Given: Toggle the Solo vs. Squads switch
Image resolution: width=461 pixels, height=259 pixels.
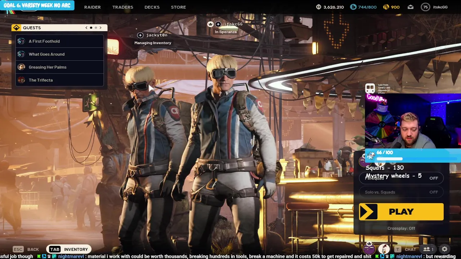Looking at the screenshot, I should [x=401, y=192].
